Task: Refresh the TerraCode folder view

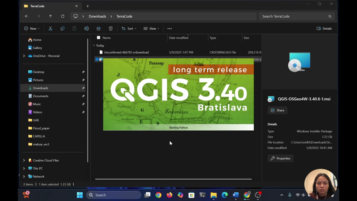Action: (63, 16)
